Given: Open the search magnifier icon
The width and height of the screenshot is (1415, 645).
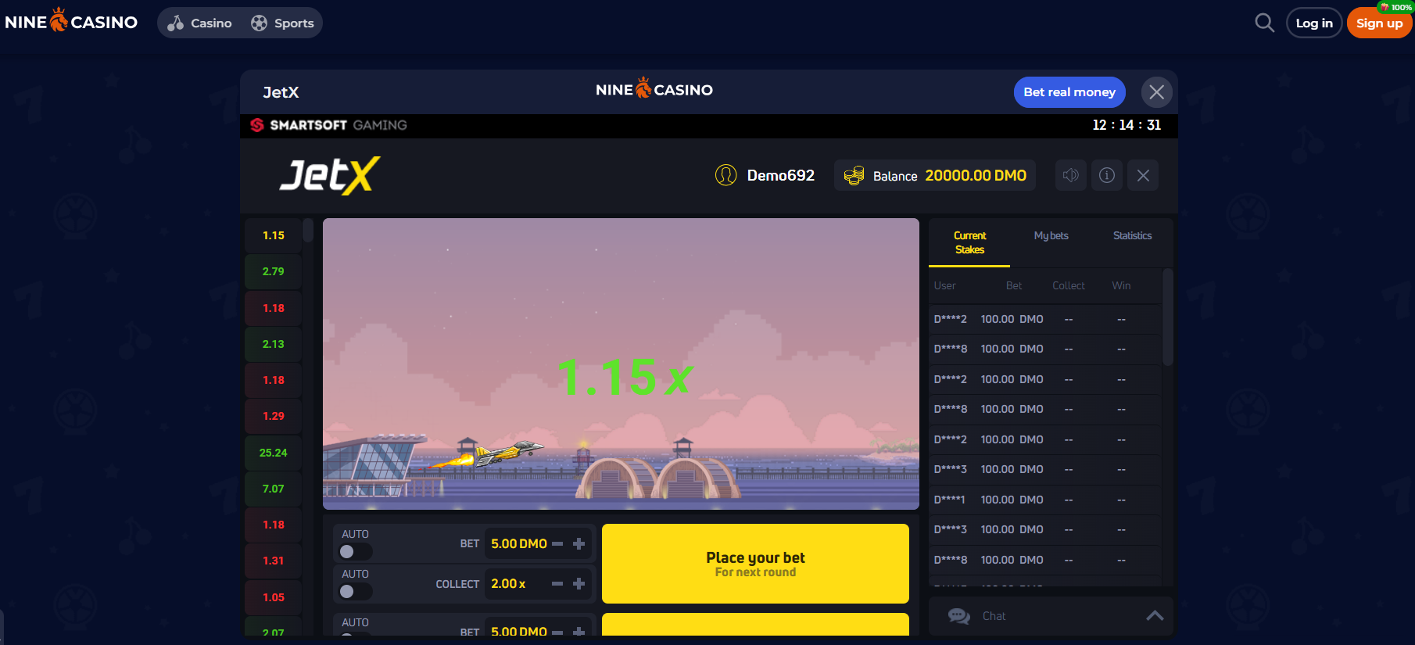Looking at the screenshot, I should click(x=1264, y=23).
